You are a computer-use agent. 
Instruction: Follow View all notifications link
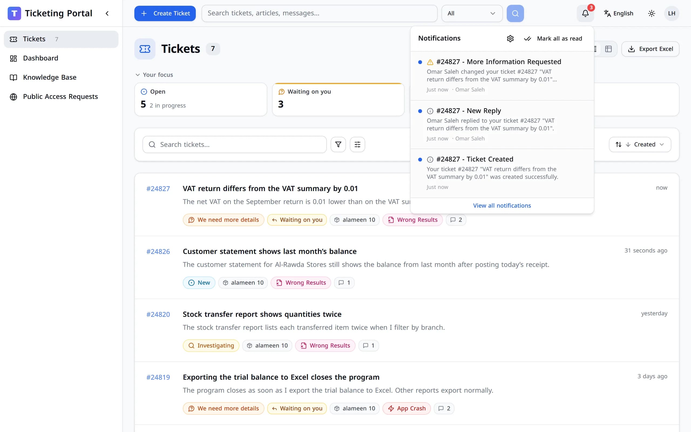point(502,205)
